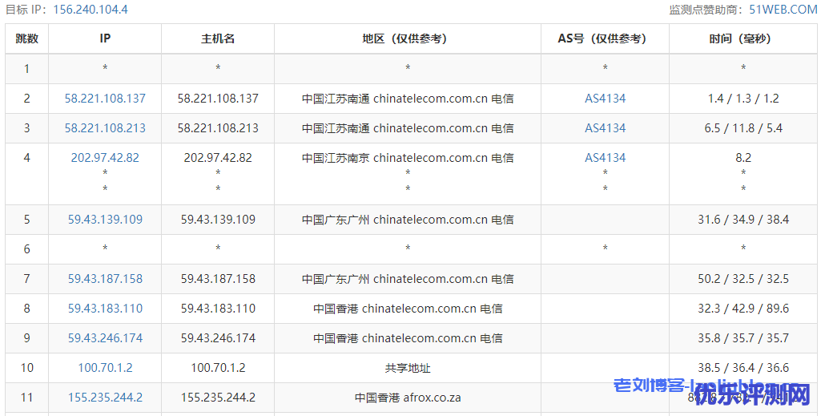The width and height of the screenshot is (821, 416).
Task: Open the target IP 156.240.104.4 link
Action: coord(91,10)
